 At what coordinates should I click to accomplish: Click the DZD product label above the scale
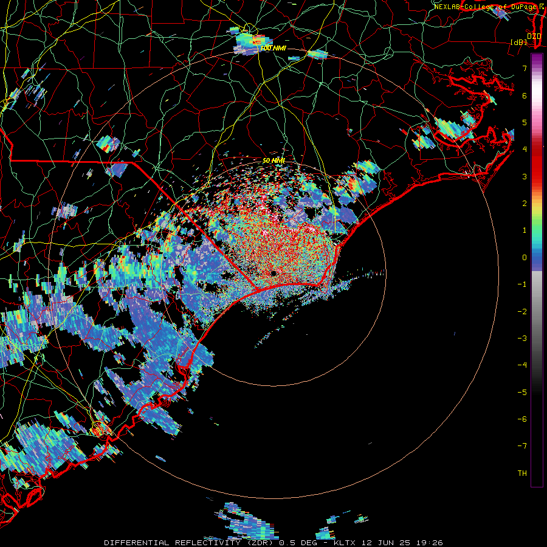point(534,36)
